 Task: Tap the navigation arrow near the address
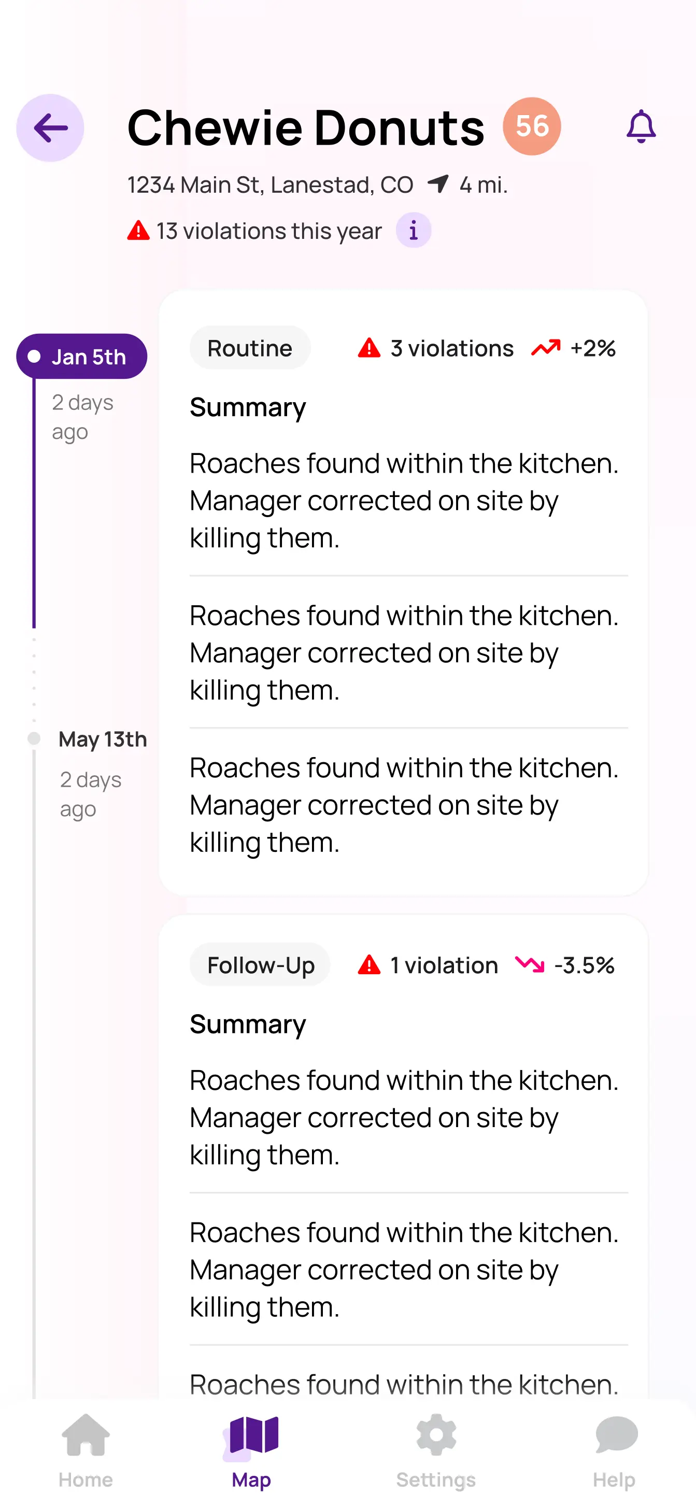click(438, 184)
